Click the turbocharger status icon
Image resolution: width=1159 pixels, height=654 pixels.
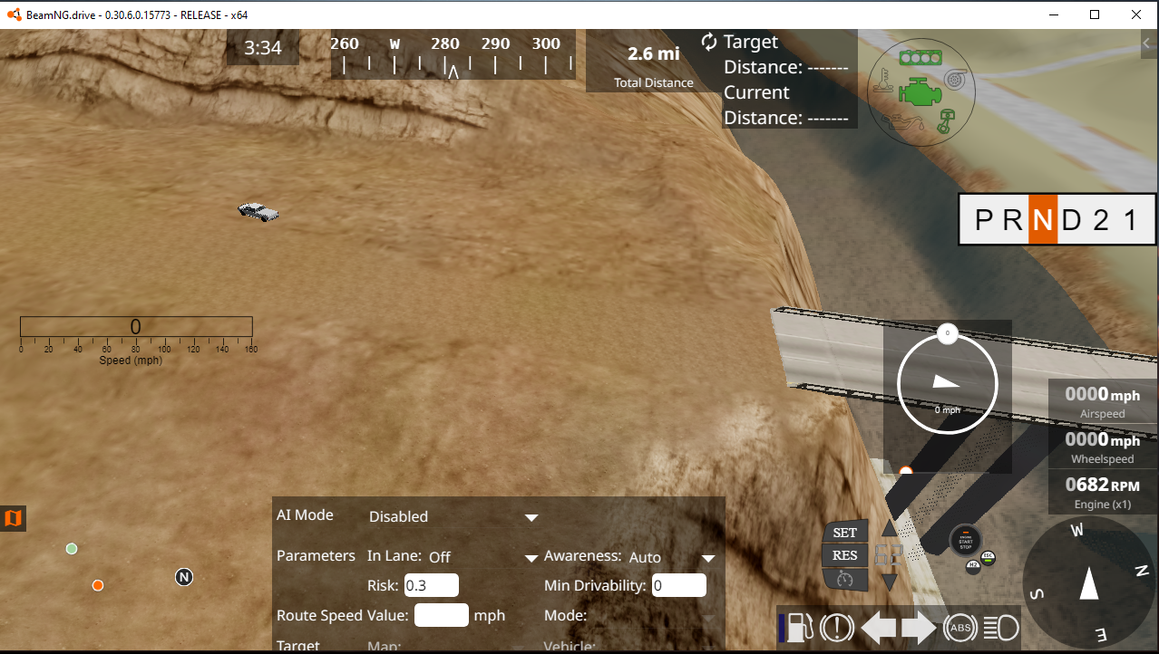(953, 81)
